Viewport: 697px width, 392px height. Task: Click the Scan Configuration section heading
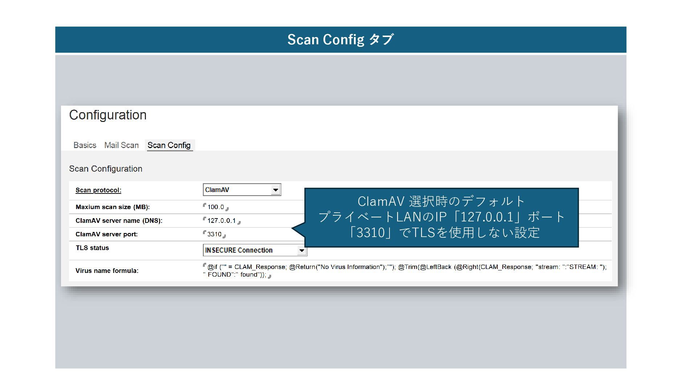(x=106, y=169)
